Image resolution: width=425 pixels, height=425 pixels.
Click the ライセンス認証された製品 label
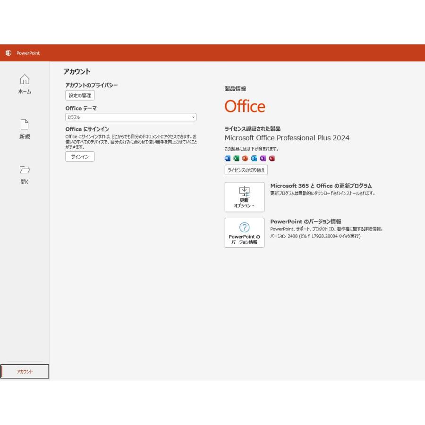pos(252,129)
